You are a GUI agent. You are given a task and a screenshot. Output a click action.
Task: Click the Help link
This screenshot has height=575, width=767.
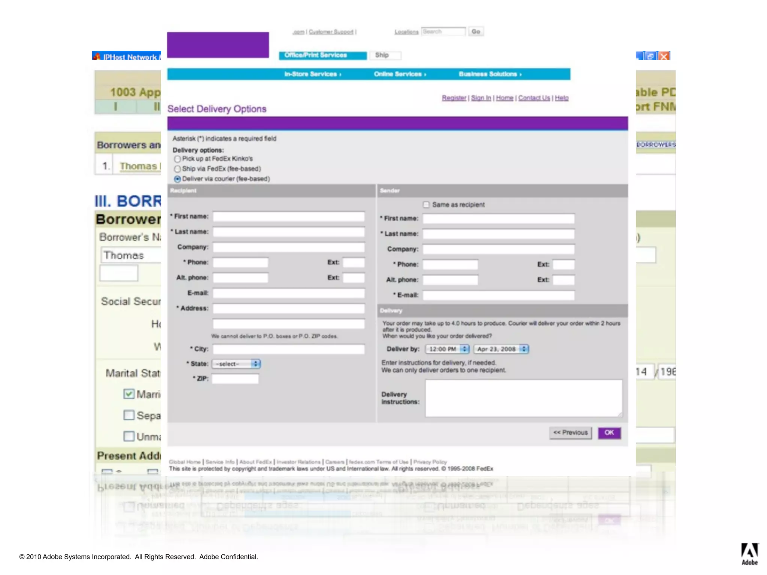point(561,98)
